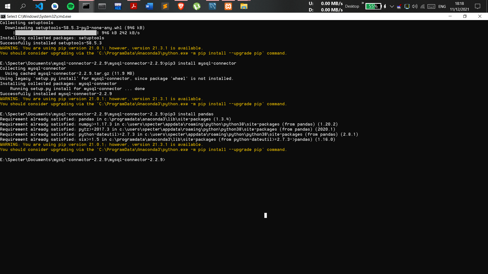Screen dimensions: 488x274
Task: Open Dev-C++ from the taskbar
Action: coord(118,6)
